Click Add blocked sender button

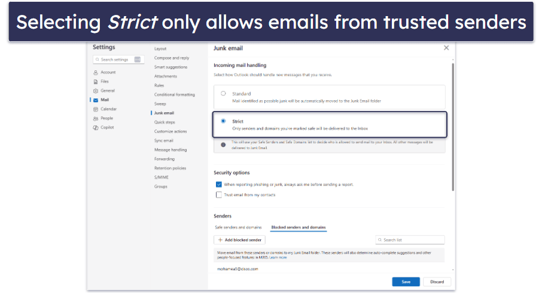point(239,240)
